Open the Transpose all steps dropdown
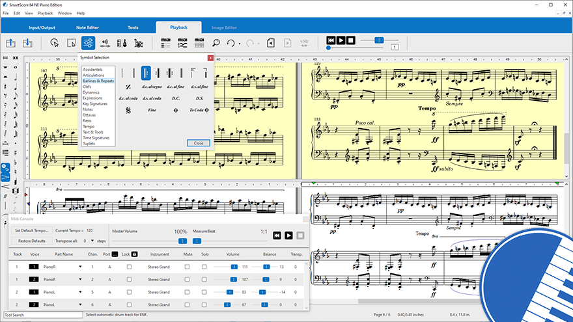 click(92, 241)
